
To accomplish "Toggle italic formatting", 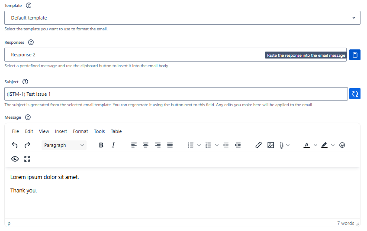I will pyautogui.click(x=113, y=145).
